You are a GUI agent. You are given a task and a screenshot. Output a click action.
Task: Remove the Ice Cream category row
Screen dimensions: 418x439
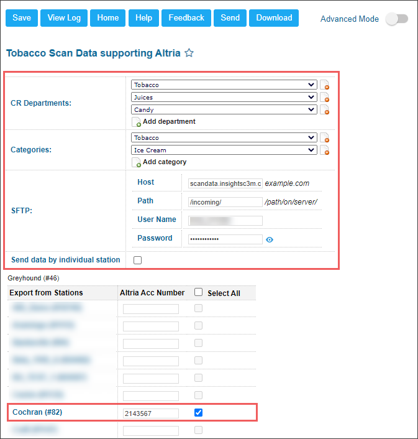[324, 150]
